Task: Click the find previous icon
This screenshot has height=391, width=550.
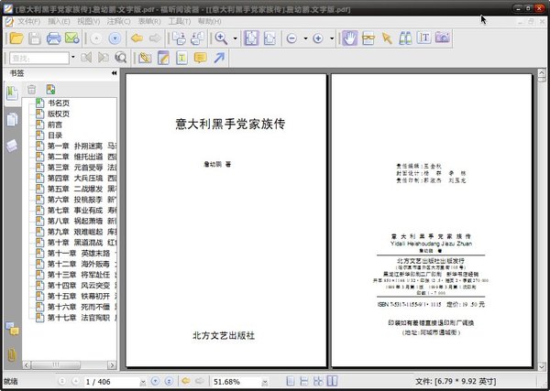Action: click(86, 57)
